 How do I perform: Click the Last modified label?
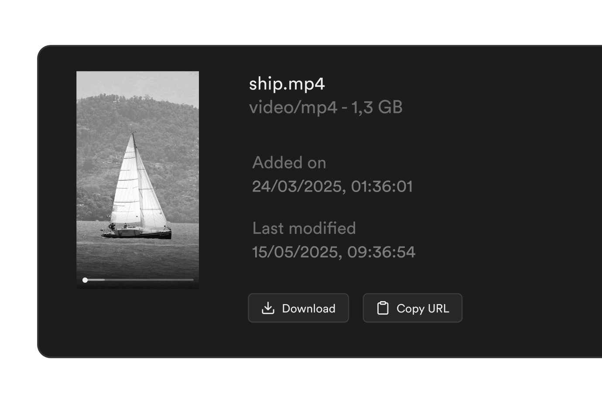(x=304, y=228)
